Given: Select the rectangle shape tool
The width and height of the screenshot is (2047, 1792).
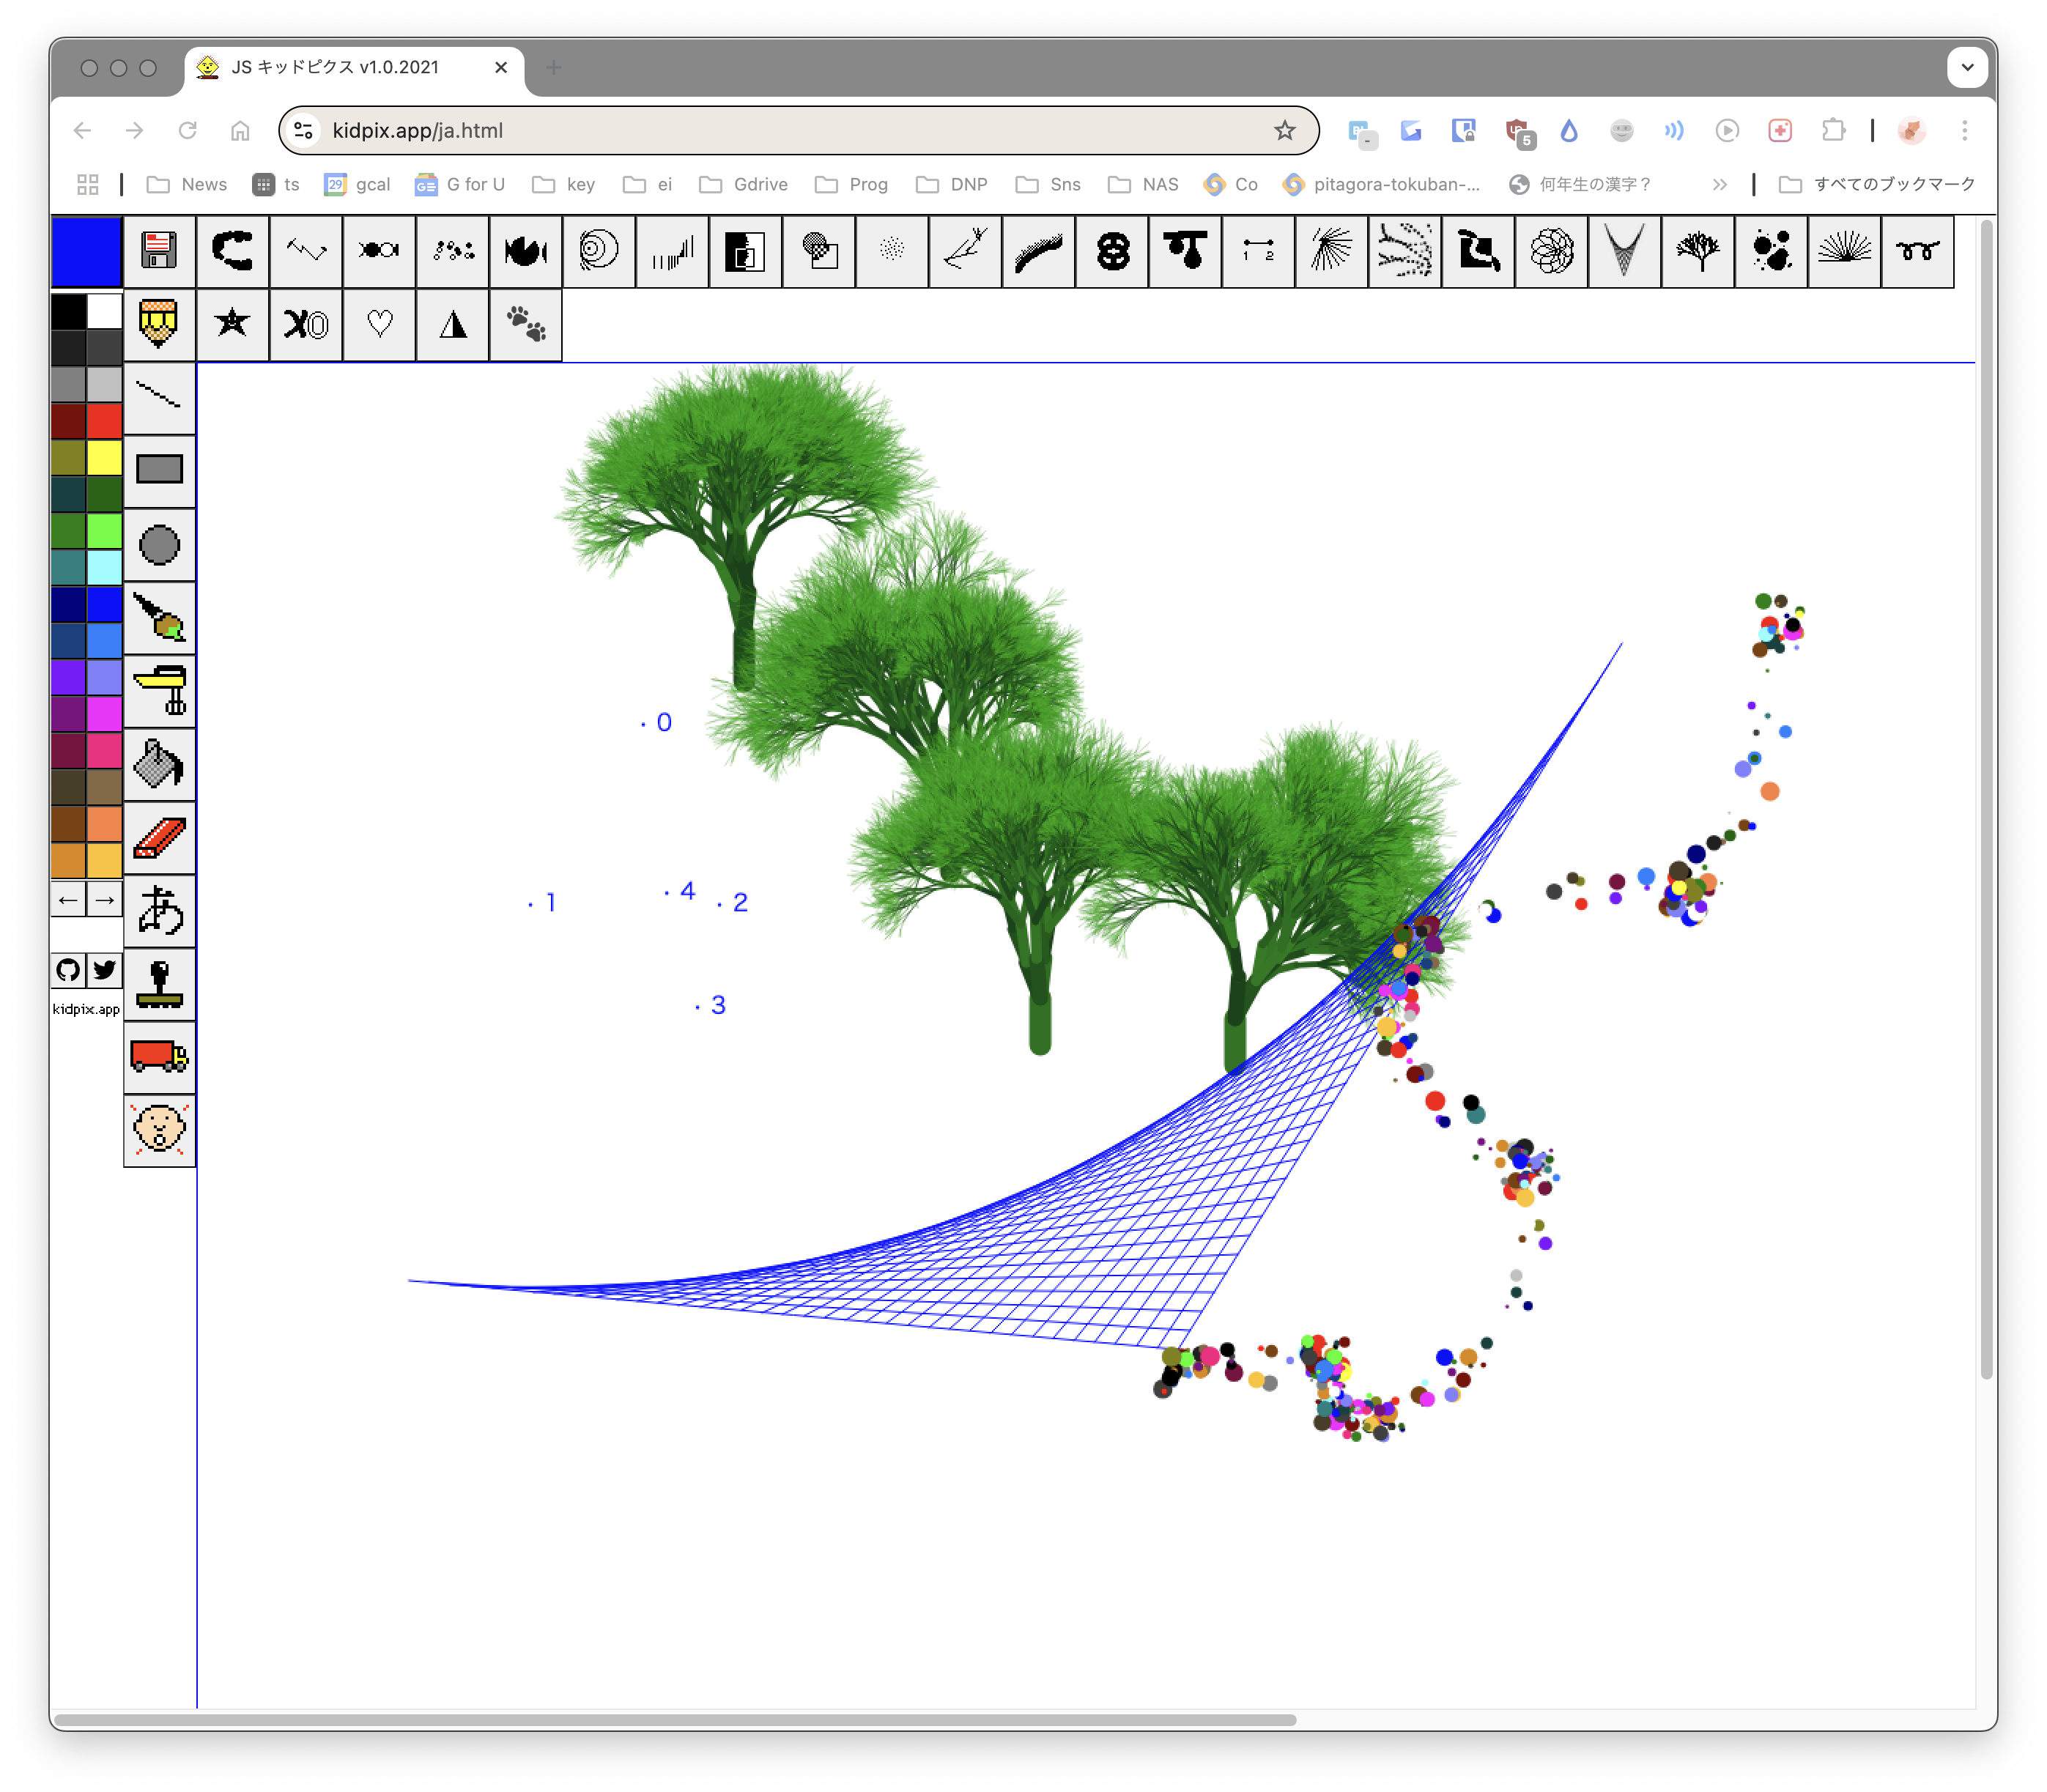Looking at the screenshot, I should tap(159, 470).
